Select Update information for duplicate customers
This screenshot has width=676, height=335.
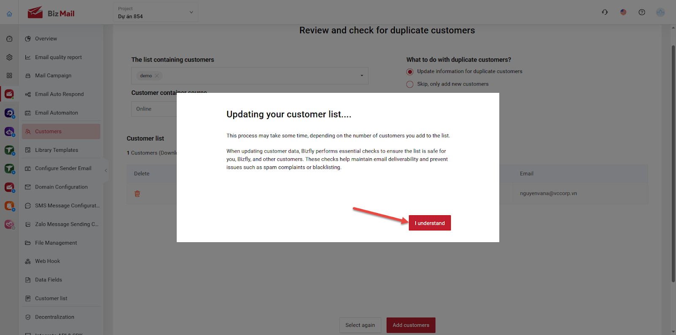coord(410,72)
